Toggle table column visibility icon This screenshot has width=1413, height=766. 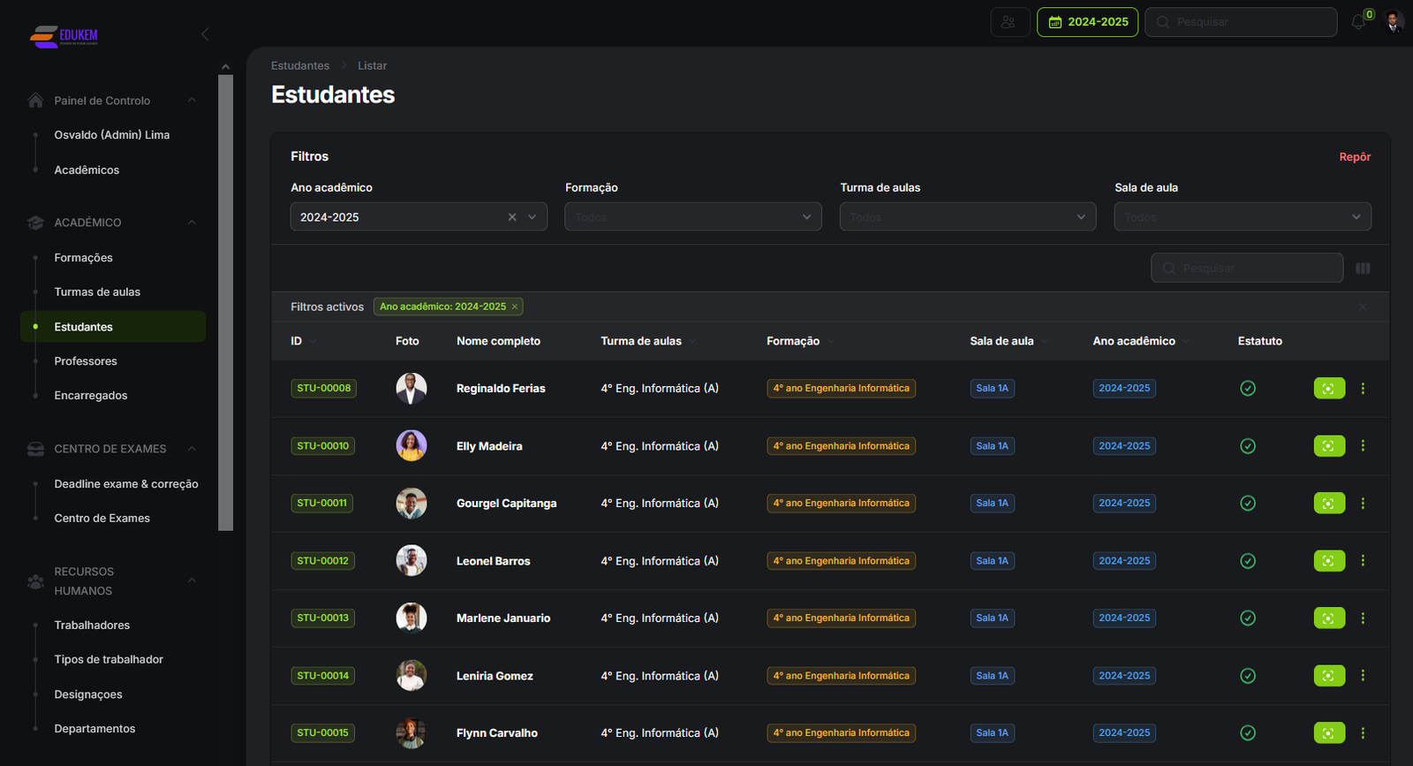click(x=1363, y=269)
